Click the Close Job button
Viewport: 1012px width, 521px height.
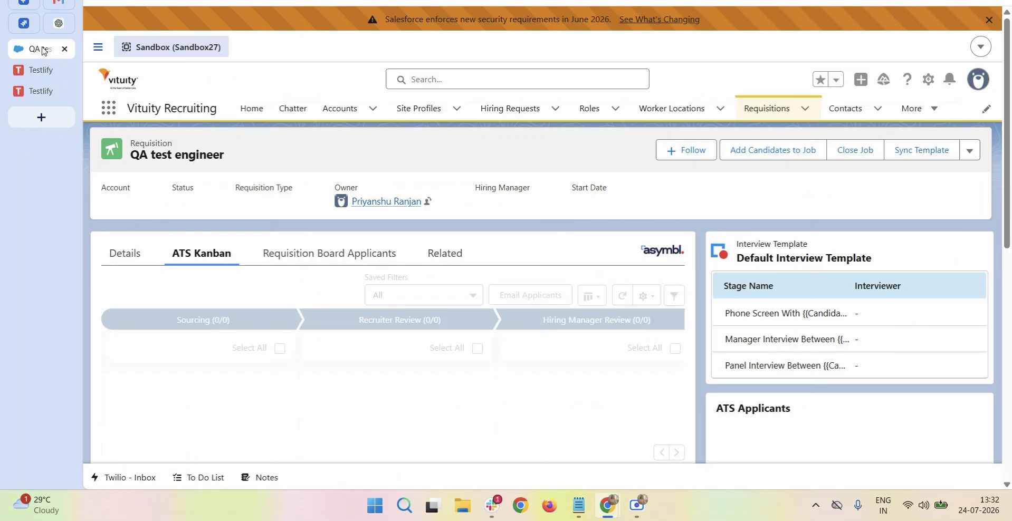[x=855, y=150]
